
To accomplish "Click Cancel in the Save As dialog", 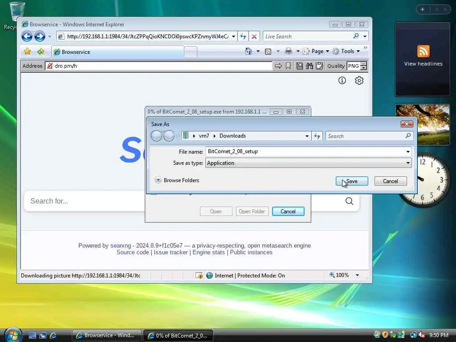I will (390, 181).
